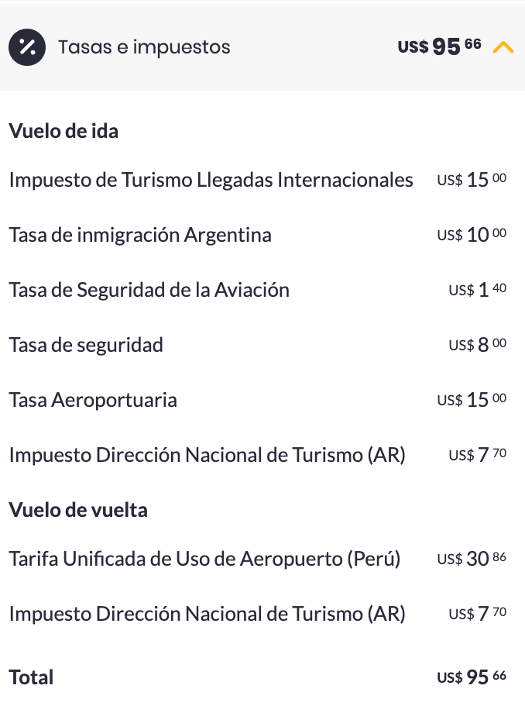Click the bottom Total US$ 95.66 amount

point(471,677)
